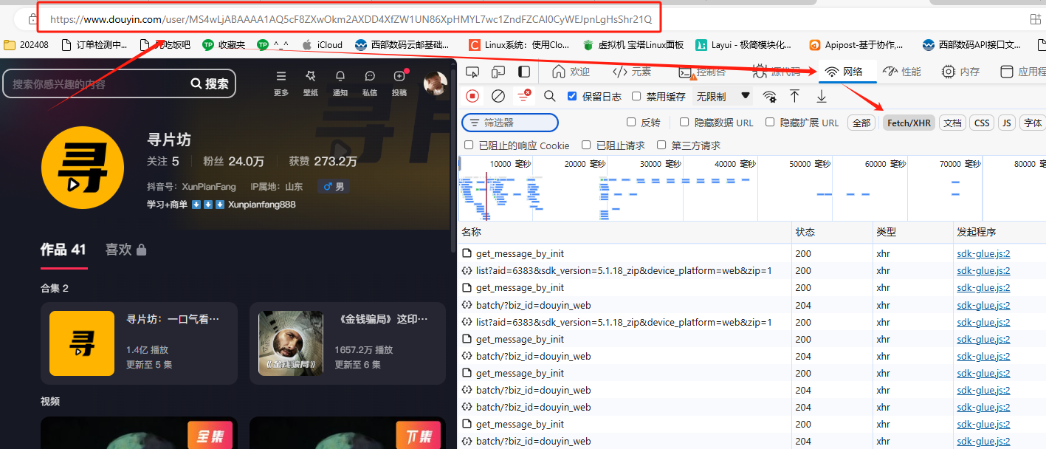Click the inspect element picker icon

coord(473,72)
